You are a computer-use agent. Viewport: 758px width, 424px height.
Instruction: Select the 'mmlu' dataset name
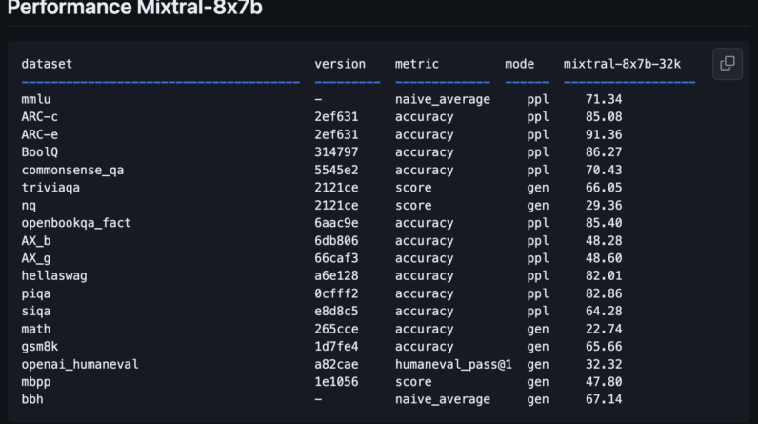[36, 99]
